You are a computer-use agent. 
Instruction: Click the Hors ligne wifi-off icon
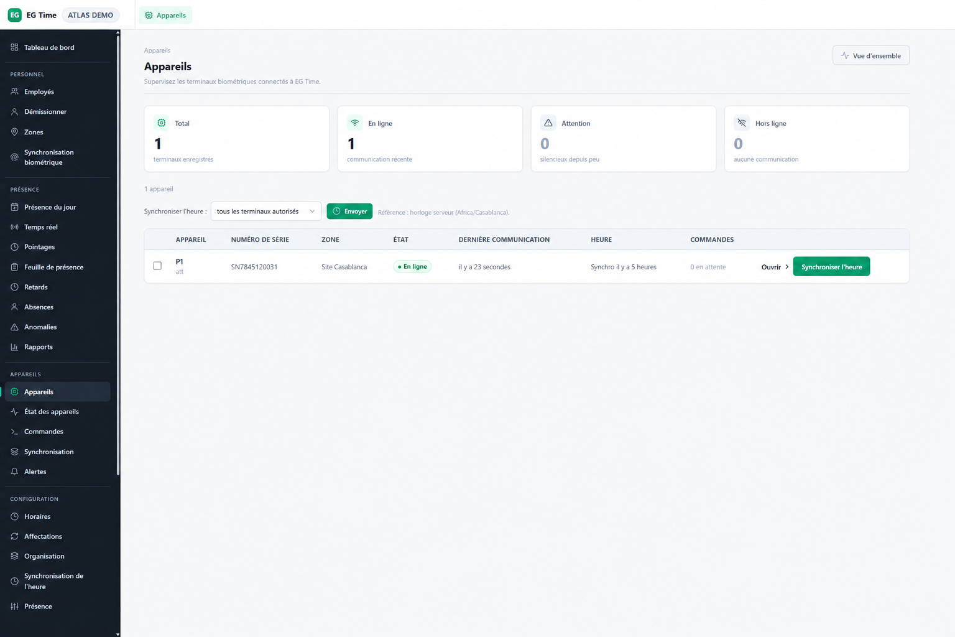tap(742, 123)
